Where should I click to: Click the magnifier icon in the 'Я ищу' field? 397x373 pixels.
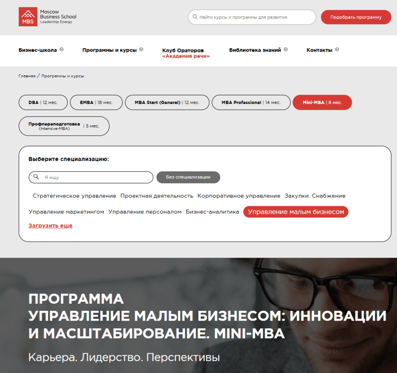pos(36,177)
